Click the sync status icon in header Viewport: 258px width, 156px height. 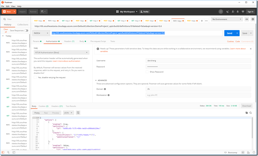pyautogui.click(x=221, y=12)
